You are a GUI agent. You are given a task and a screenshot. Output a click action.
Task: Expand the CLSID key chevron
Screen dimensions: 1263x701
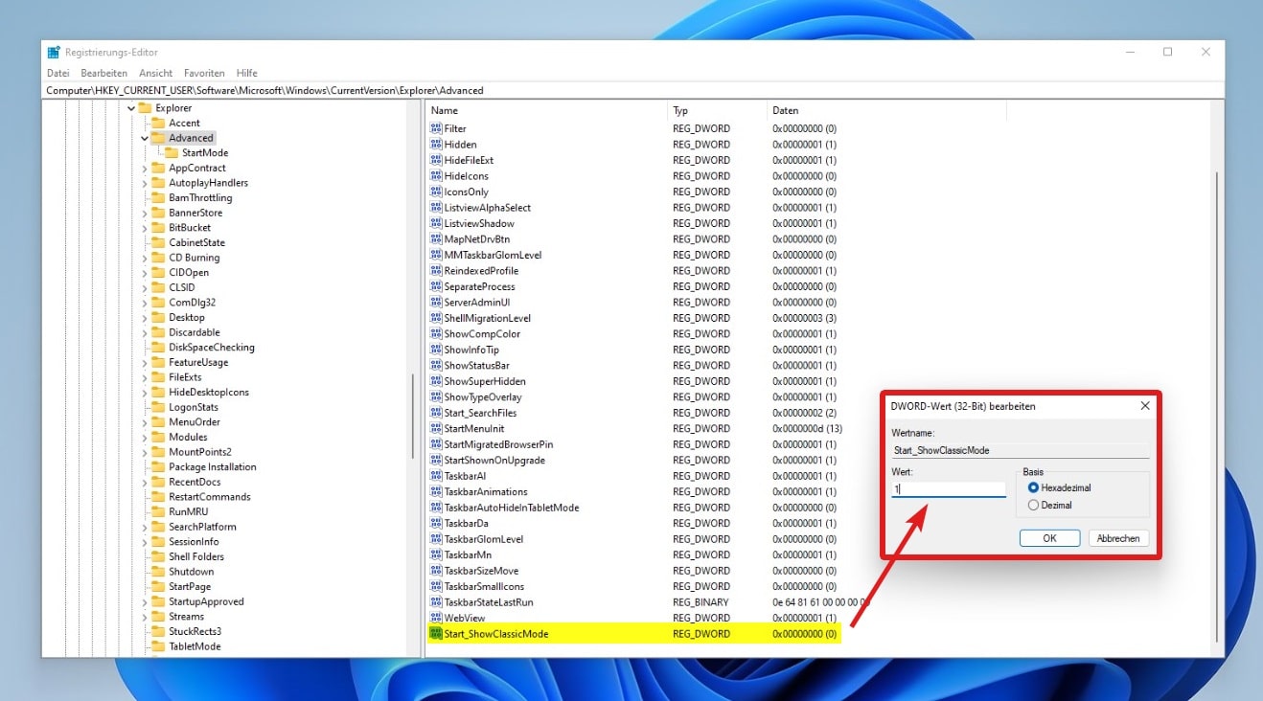[145, 287]
